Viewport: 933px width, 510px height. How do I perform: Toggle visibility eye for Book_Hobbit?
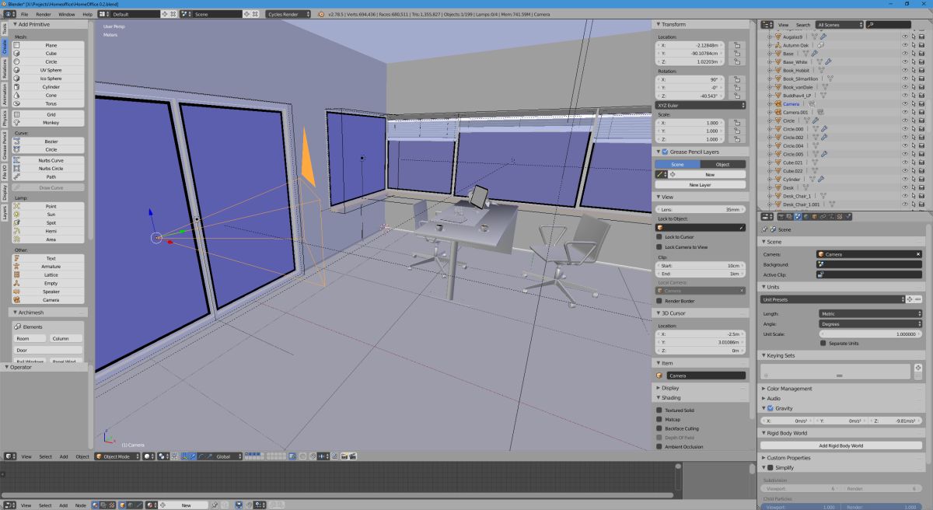[x=905, y=70]
